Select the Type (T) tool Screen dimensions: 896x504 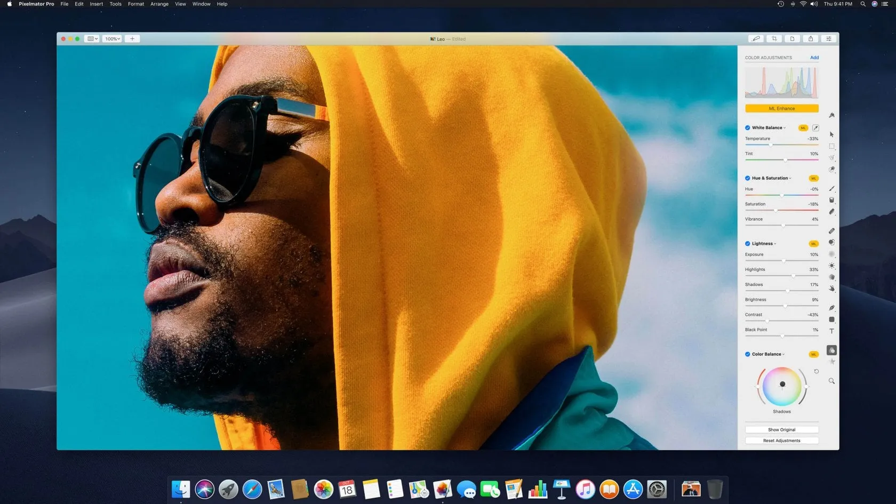click(831, 331)
